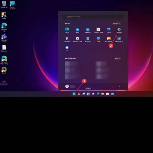Select the ShareX desktop shortcut
This screenshot has width=153, height=153.
point(4,70)
